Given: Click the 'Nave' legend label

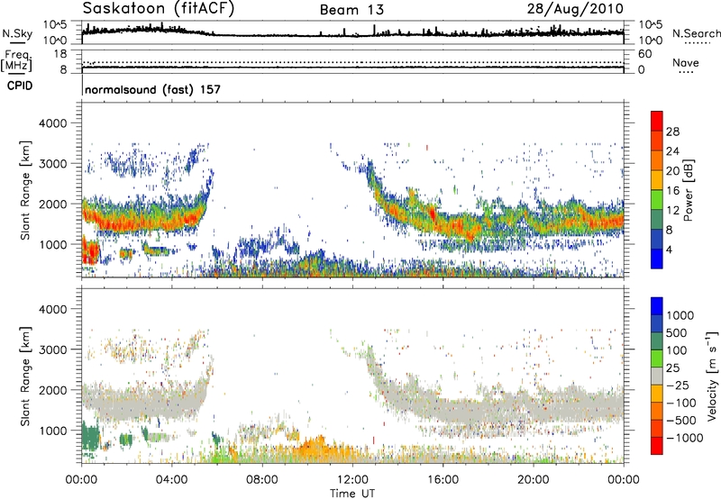Looking at the screenshot, I should coord(686,62).
